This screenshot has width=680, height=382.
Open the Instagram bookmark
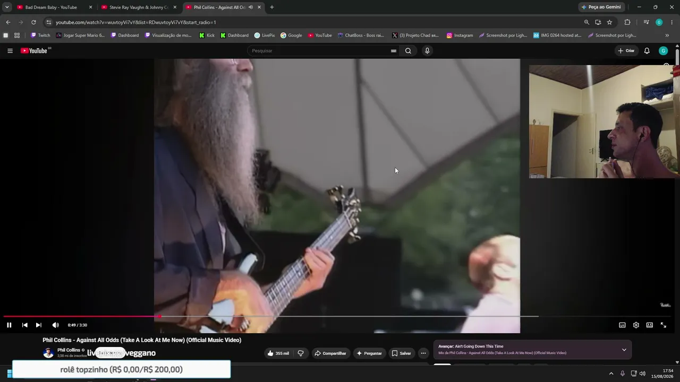point(460,36)
